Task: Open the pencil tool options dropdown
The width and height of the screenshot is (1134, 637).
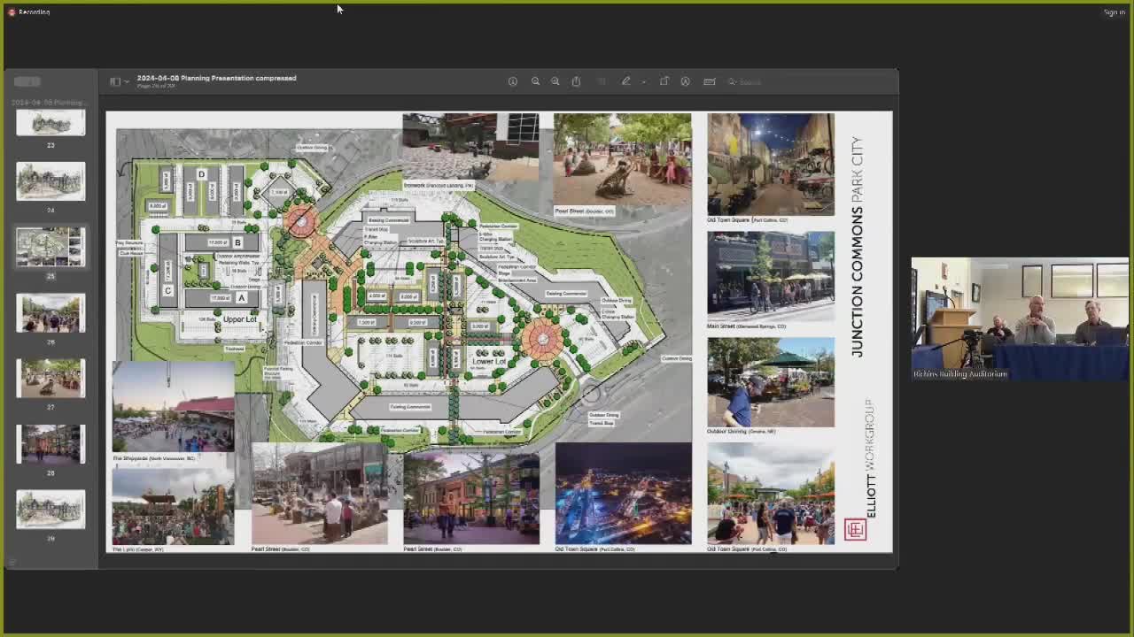Action: [x=644, y=81]
